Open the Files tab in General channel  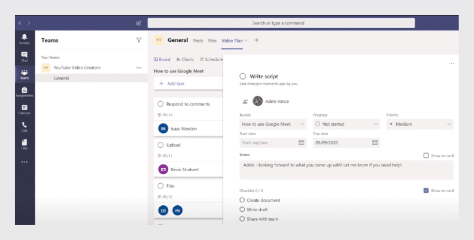[x=212, y=41]
